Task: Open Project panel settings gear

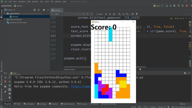Action: tap(44, 10)
